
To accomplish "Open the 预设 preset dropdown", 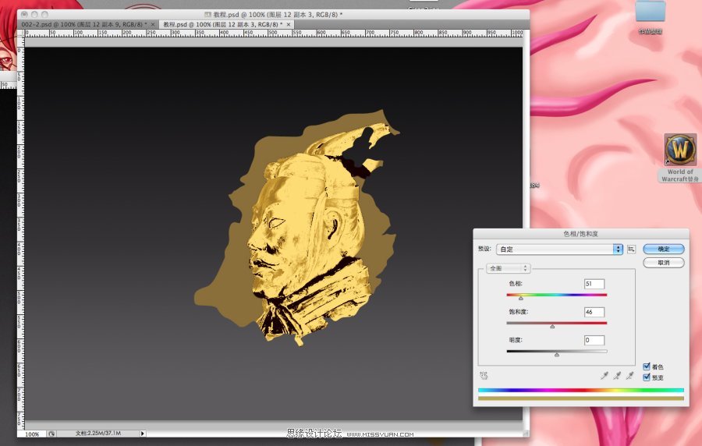I will coord(559,250).
